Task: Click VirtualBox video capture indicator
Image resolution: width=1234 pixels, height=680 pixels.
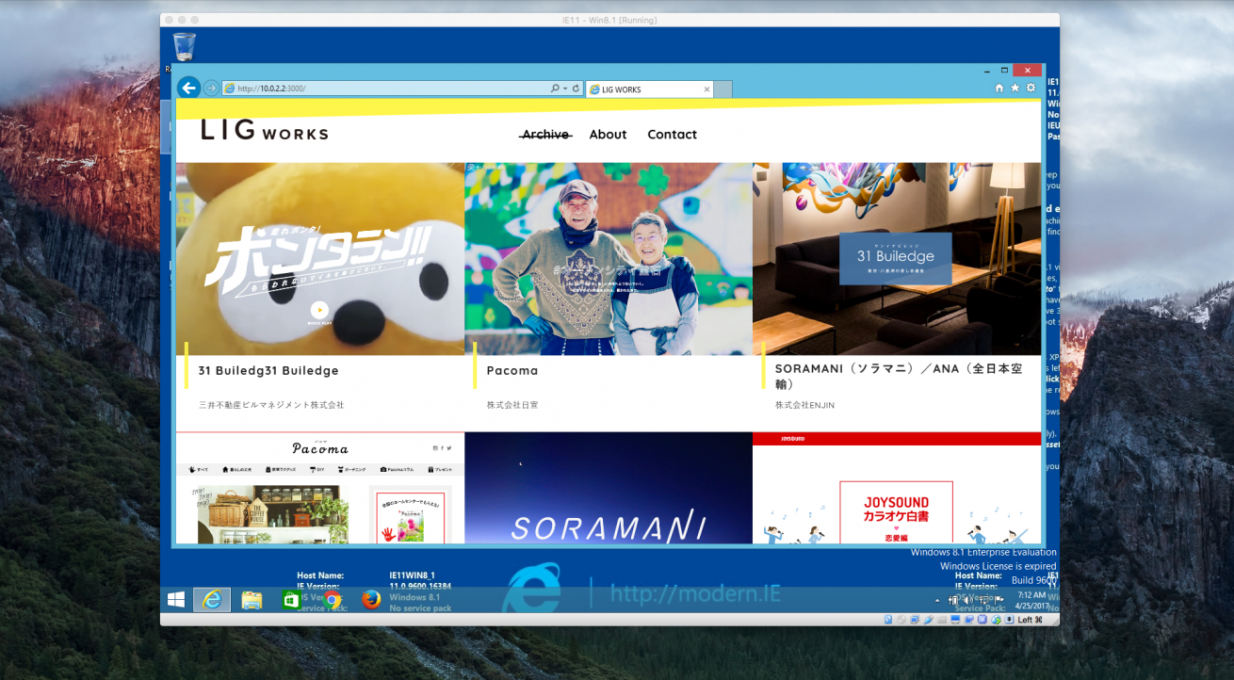Action: point(968,619)
